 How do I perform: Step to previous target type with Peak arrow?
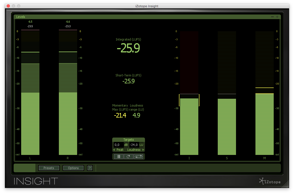coord(114,150)
